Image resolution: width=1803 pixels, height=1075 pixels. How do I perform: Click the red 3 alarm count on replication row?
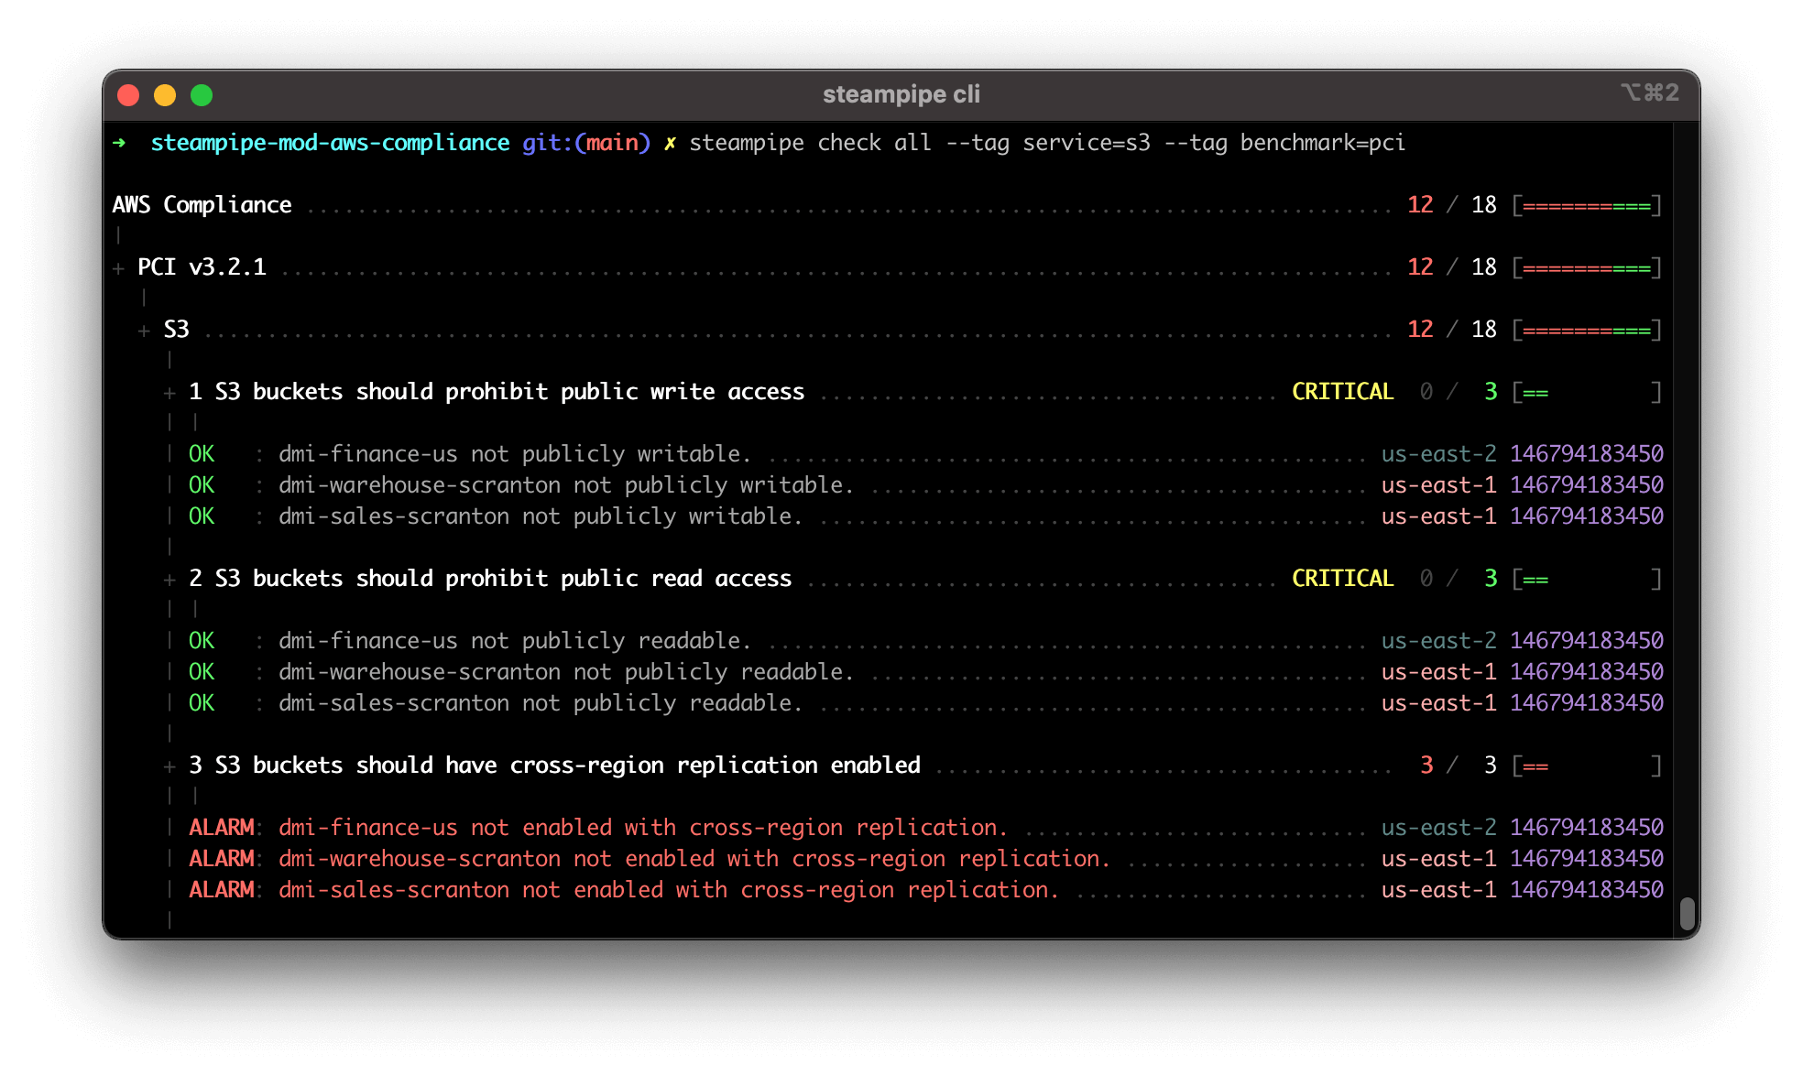pyautogui.click(x=1426, y=766)
